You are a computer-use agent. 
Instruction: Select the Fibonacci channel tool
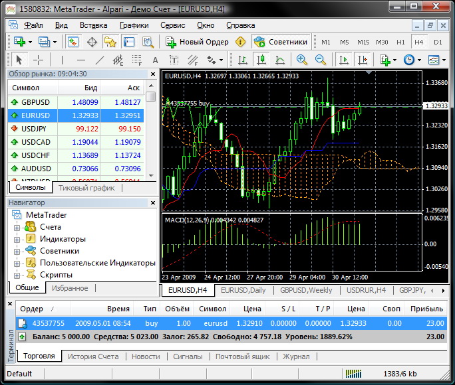[192, 60]
